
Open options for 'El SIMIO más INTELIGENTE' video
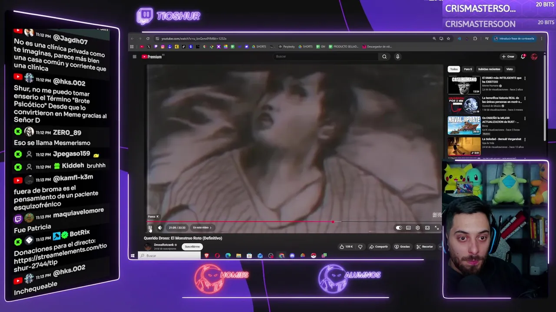pyautogui.click(x=525, y=78)
